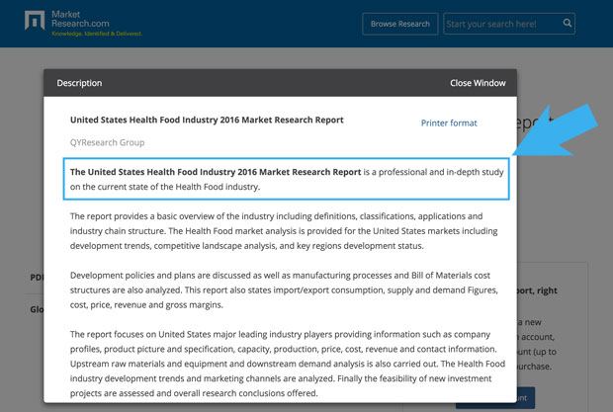Click the report title 'United States Health Food Industry 2016 Market Research Report'

pyautogui.click(x=207, y=120)
